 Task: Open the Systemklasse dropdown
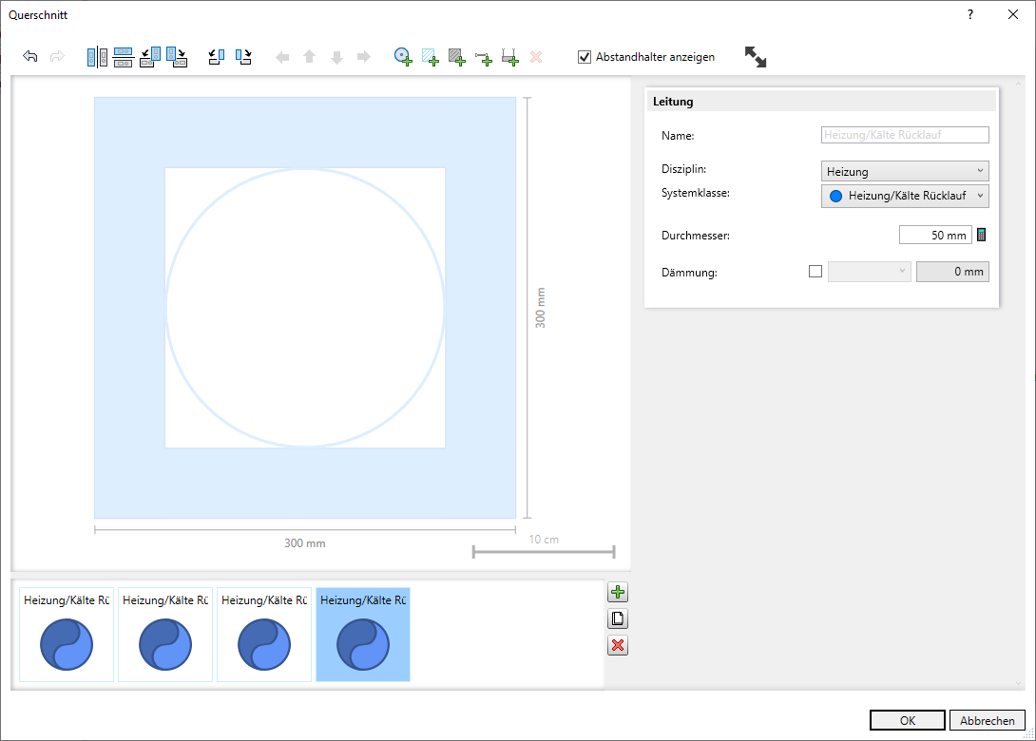(905, 196)
